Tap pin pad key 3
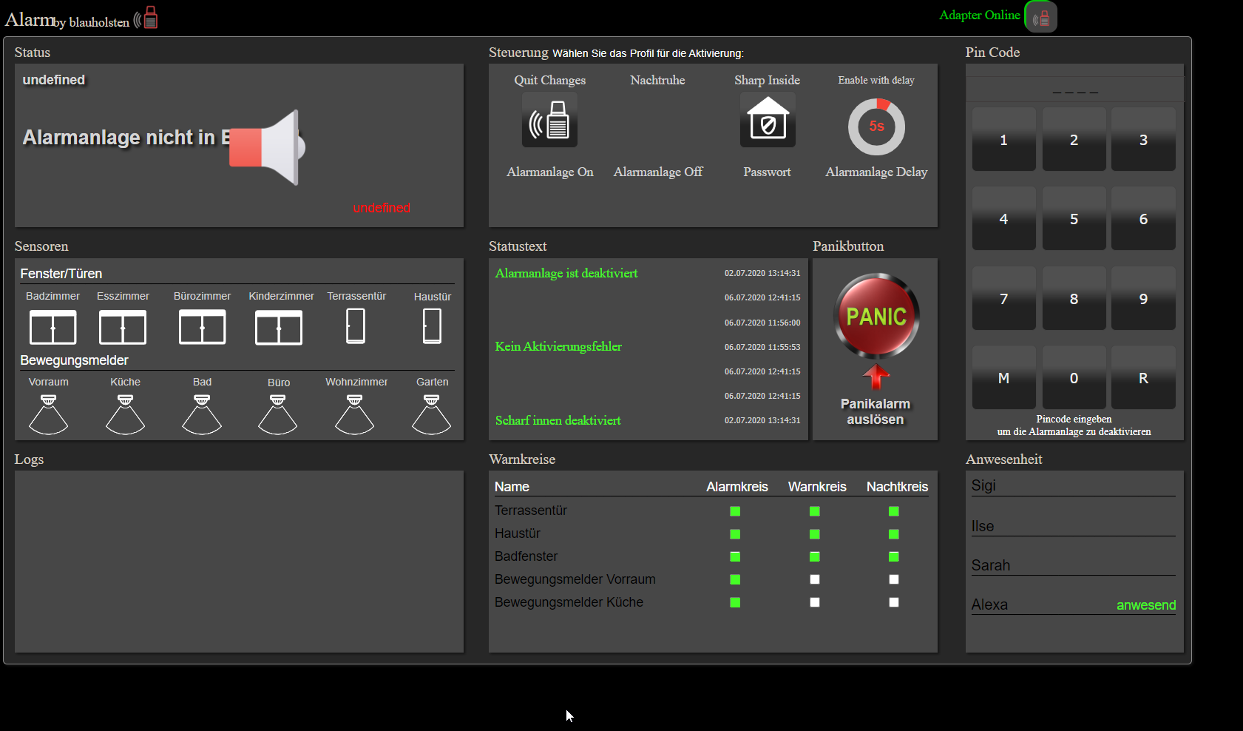The image size is (1243, 731). pos(1143,139)
